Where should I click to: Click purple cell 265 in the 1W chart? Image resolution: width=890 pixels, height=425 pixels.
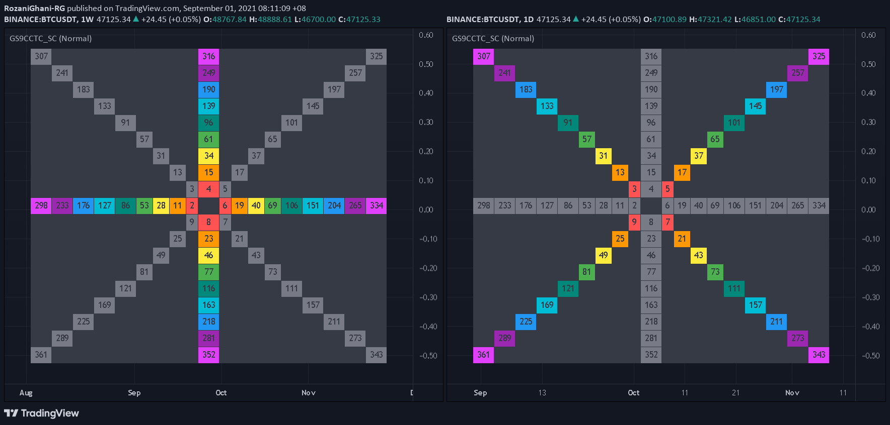point(355,205)
